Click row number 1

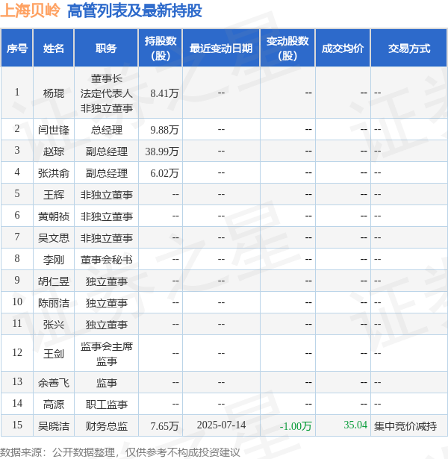[17, 93]
